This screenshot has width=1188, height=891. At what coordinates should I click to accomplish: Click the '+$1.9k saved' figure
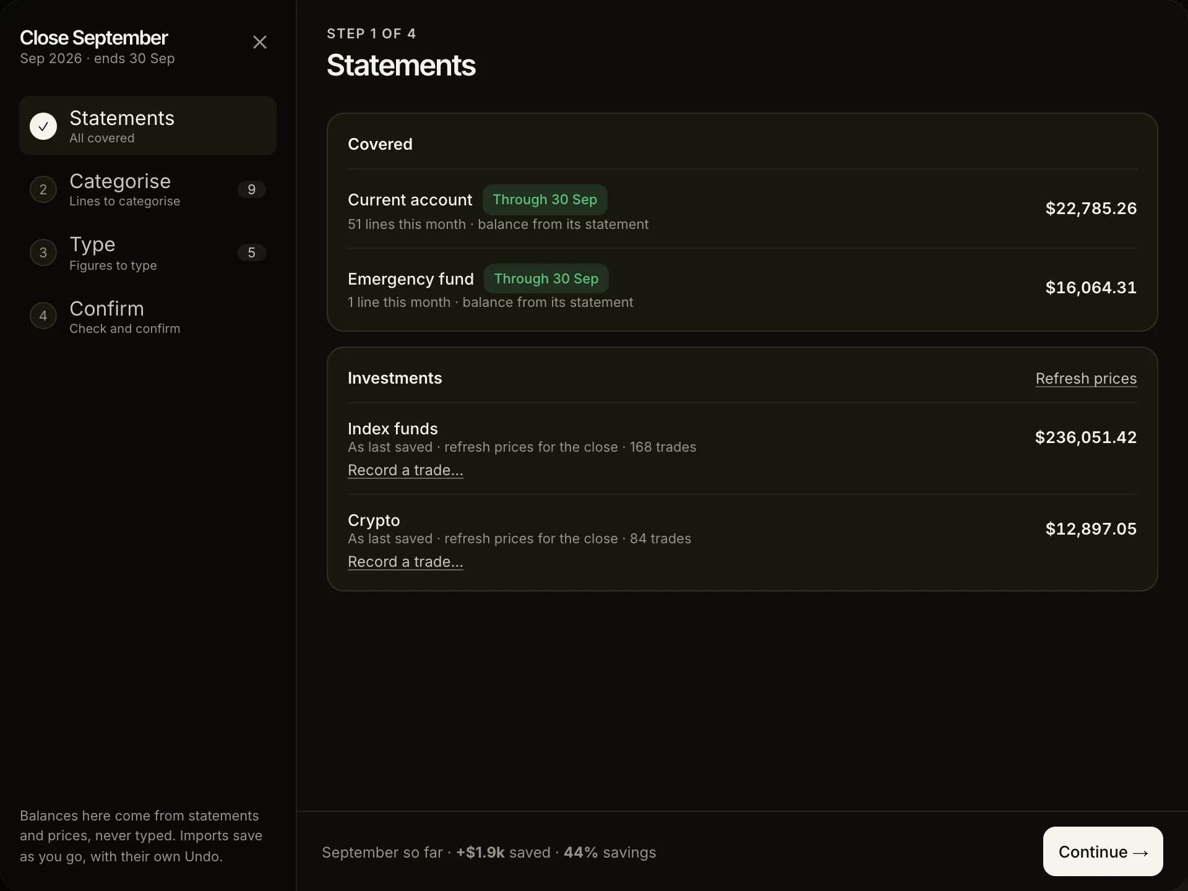click(503, 853)
